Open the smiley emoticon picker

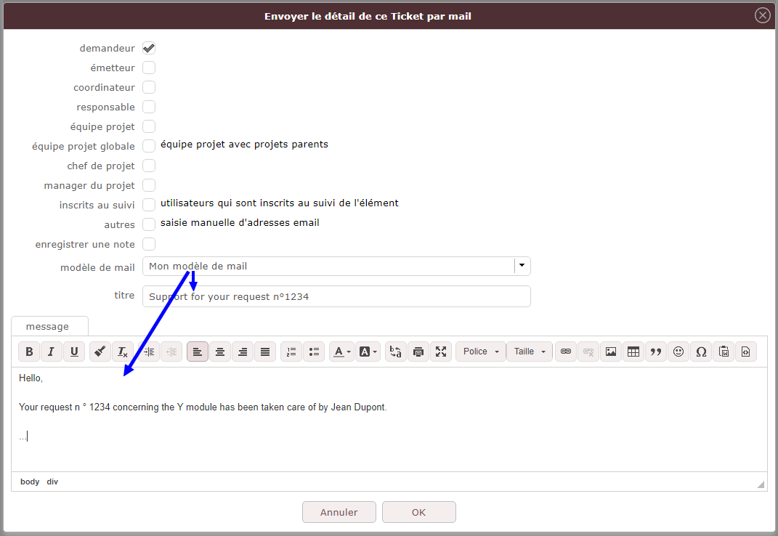pyautogui.click(x=678, y=352)
